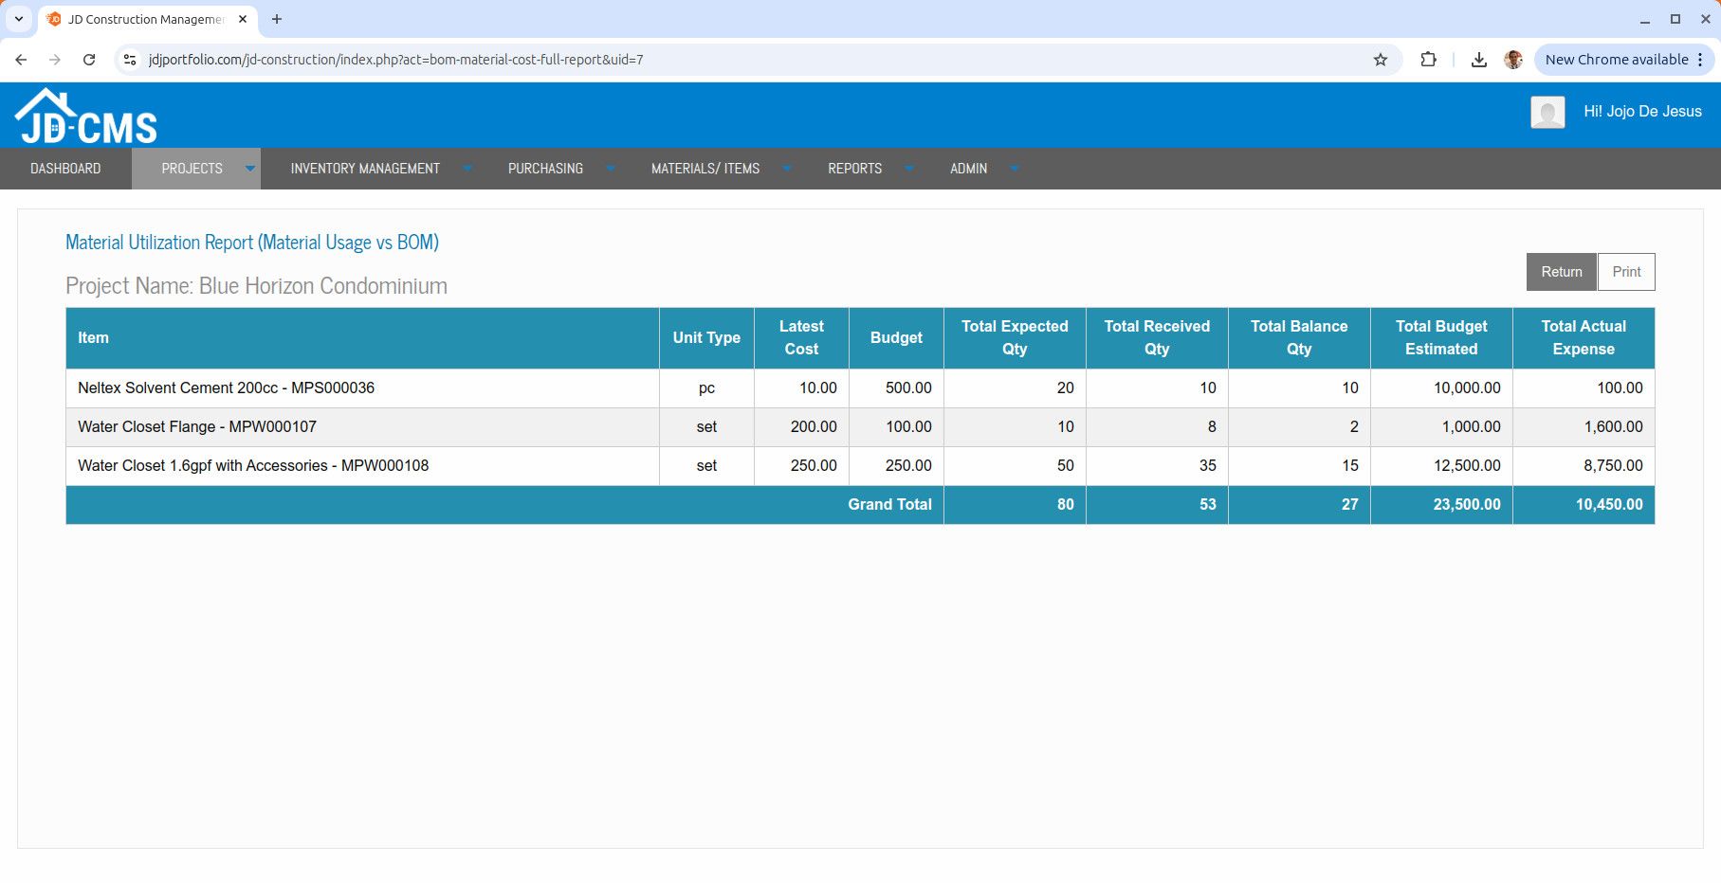Click the user profile avatar image
This screenshot has width=1721, height=883.
click(x=1547, y=112)
